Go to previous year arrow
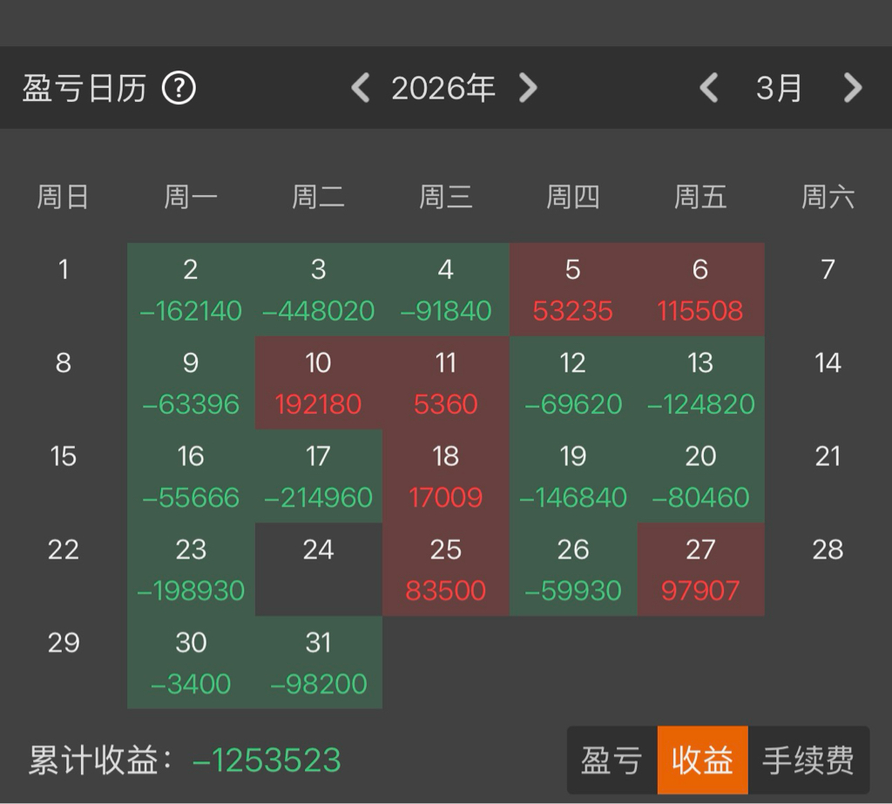The image size is (892, 804). 361,88
